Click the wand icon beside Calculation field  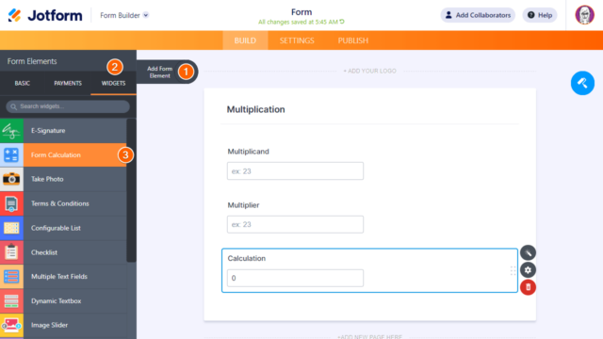pyautogui.click(x=528, y=253)
